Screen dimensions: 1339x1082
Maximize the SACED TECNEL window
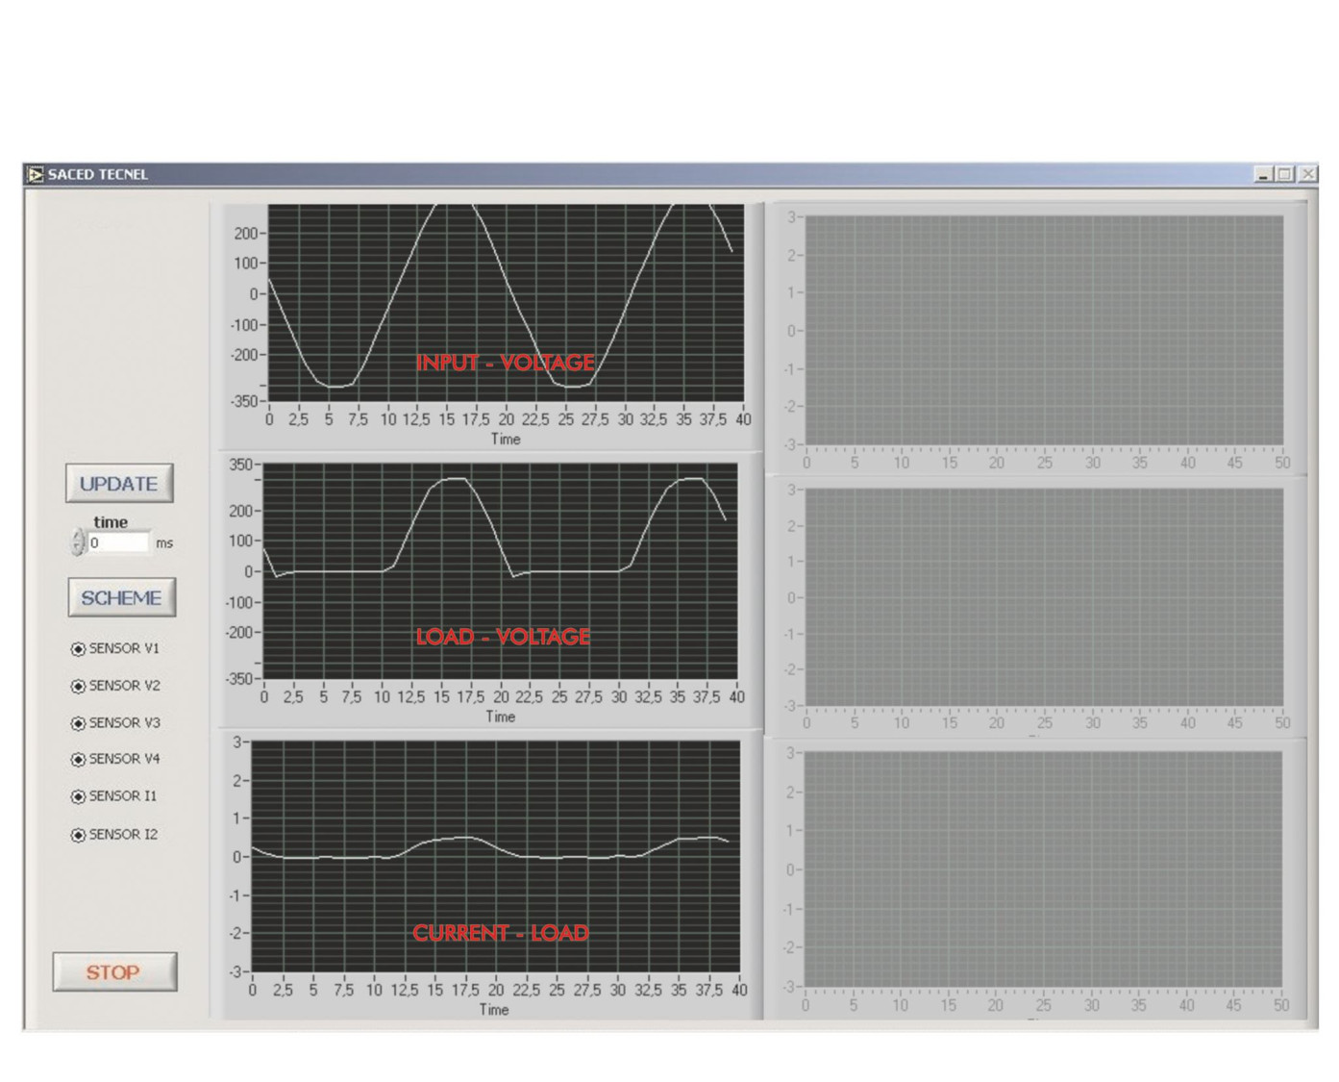[1284, 174]
